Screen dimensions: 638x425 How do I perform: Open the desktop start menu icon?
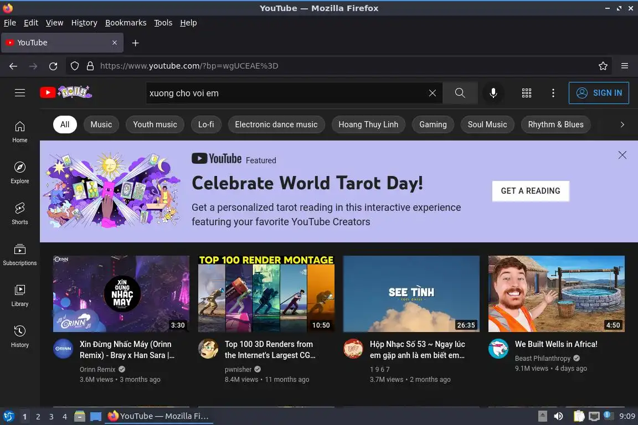coord(8,416)
